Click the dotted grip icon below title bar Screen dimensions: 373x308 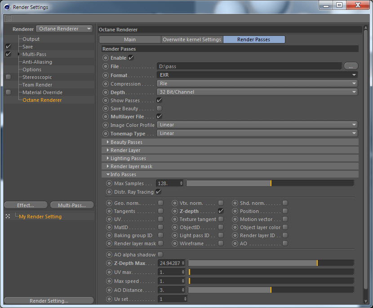coord(9,18)
